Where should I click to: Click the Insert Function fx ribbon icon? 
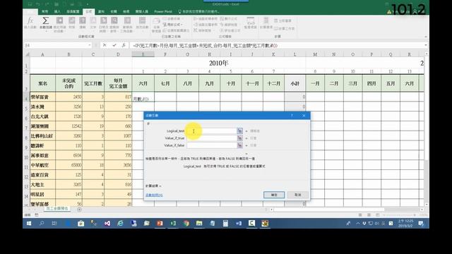coord(30,20)
